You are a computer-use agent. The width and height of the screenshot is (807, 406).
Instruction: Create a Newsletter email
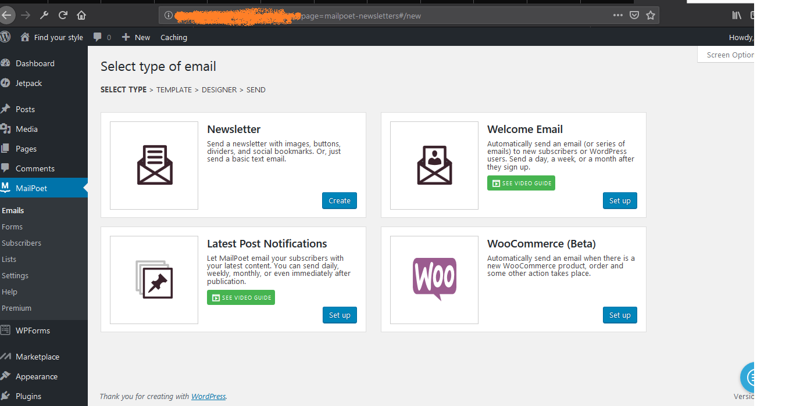point(340,200)
